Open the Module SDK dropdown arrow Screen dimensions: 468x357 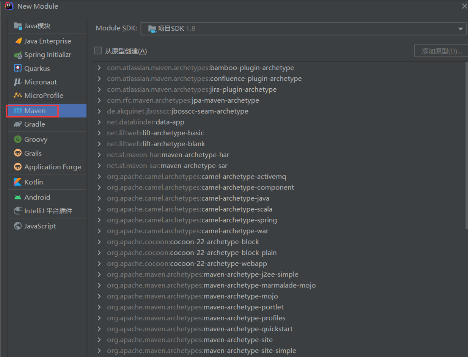(460, 29)
